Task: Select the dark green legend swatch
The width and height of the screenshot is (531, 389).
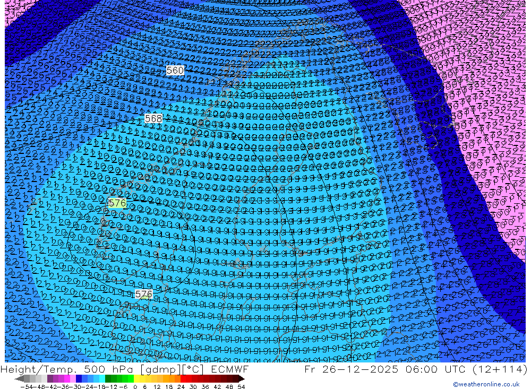Action: 108,378
